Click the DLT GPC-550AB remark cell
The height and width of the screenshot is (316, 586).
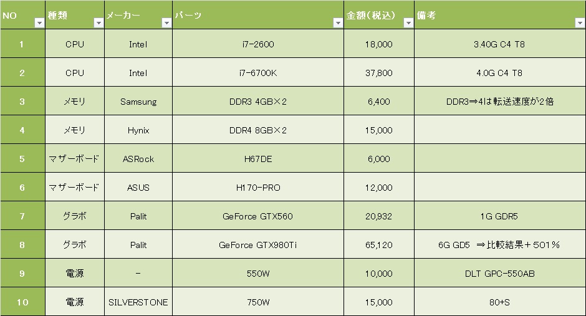[499, 274]
